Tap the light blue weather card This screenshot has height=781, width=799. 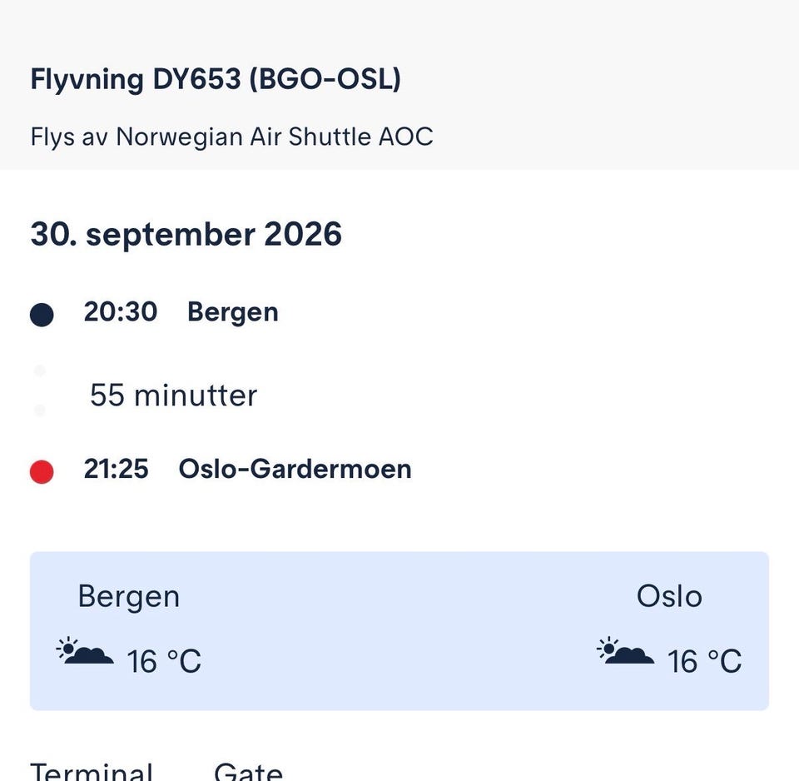(399, 631)
